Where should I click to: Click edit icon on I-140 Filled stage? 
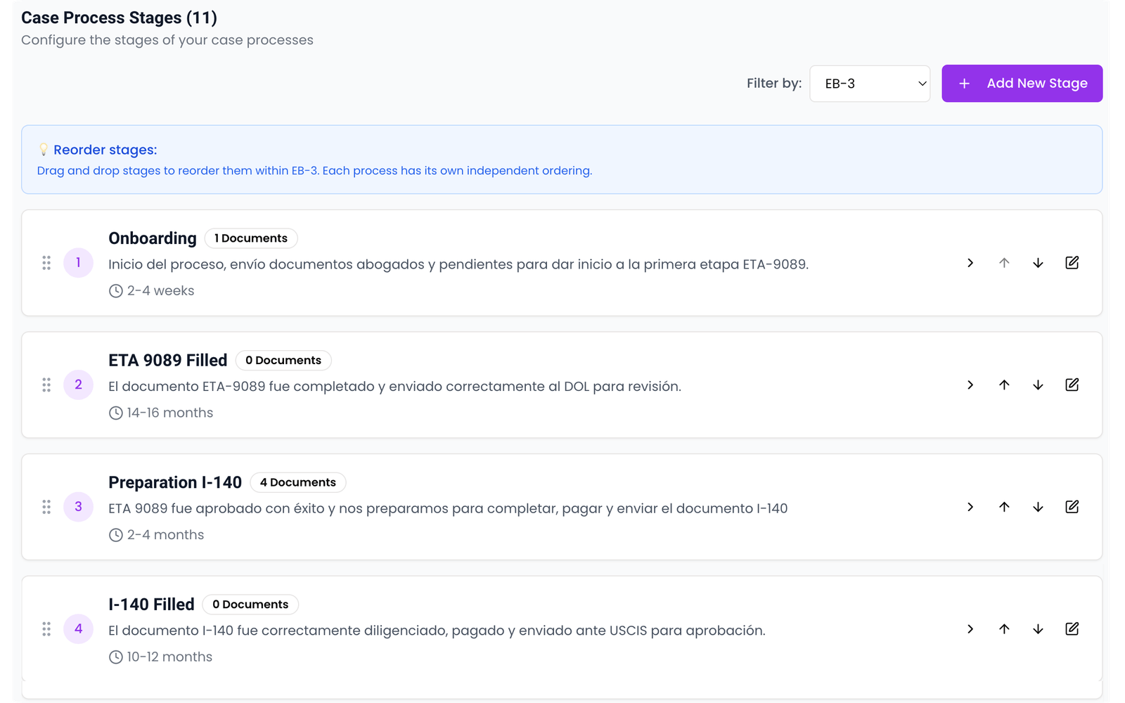tap(1072, 629)
